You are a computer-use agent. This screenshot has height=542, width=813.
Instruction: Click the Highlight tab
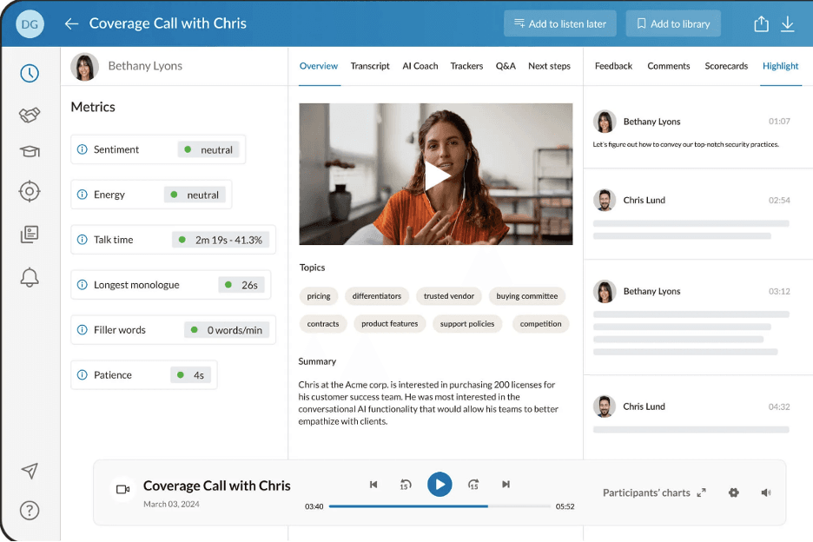tap(780, 65)
